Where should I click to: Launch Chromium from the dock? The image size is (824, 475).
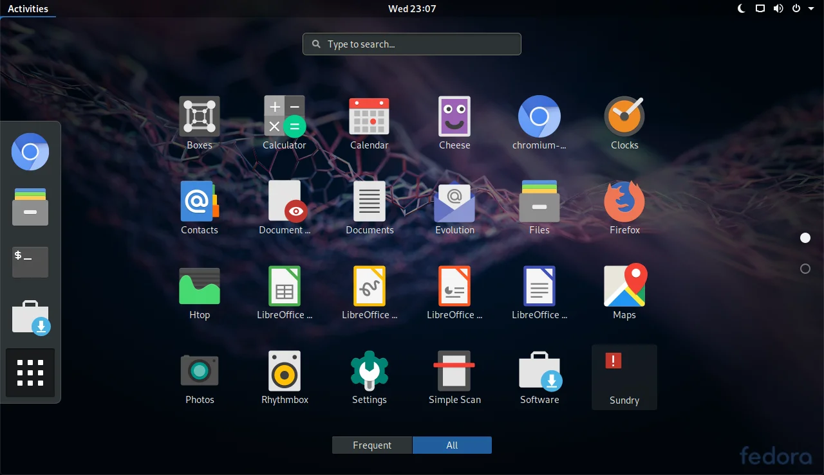pyautogui.click(x=30, y=152)
